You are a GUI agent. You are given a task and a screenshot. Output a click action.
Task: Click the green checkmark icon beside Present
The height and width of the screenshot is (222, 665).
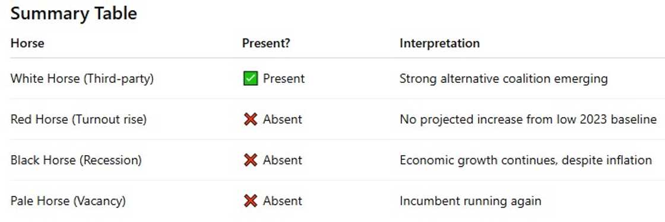(x=251, y=79)
